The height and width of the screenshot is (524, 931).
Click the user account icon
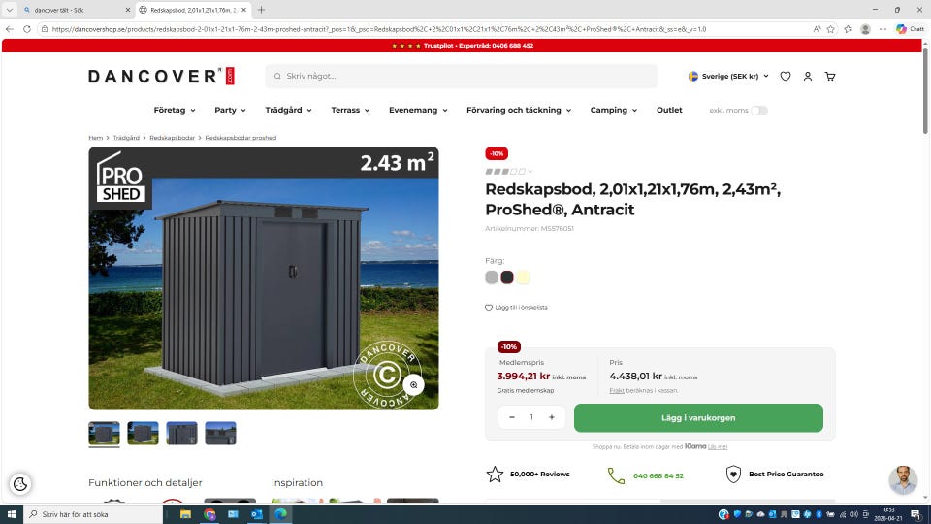tap(808, 76)
